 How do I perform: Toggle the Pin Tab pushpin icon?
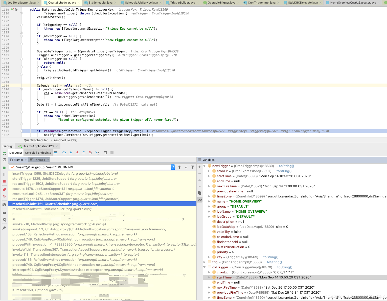coord(4,228)
